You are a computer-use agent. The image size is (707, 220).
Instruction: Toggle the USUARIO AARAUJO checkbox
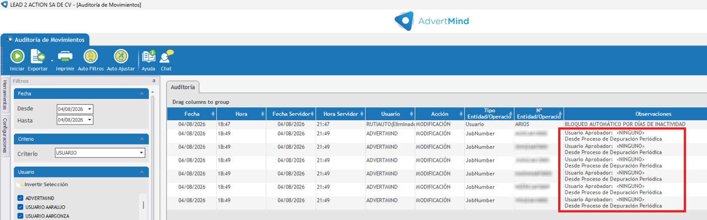[20, 207]
